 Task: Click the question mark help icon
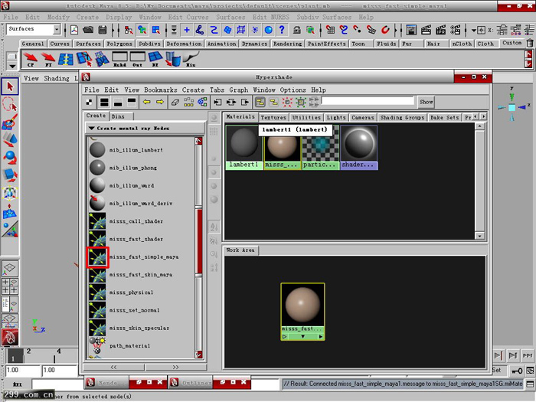tap(282, 30)
